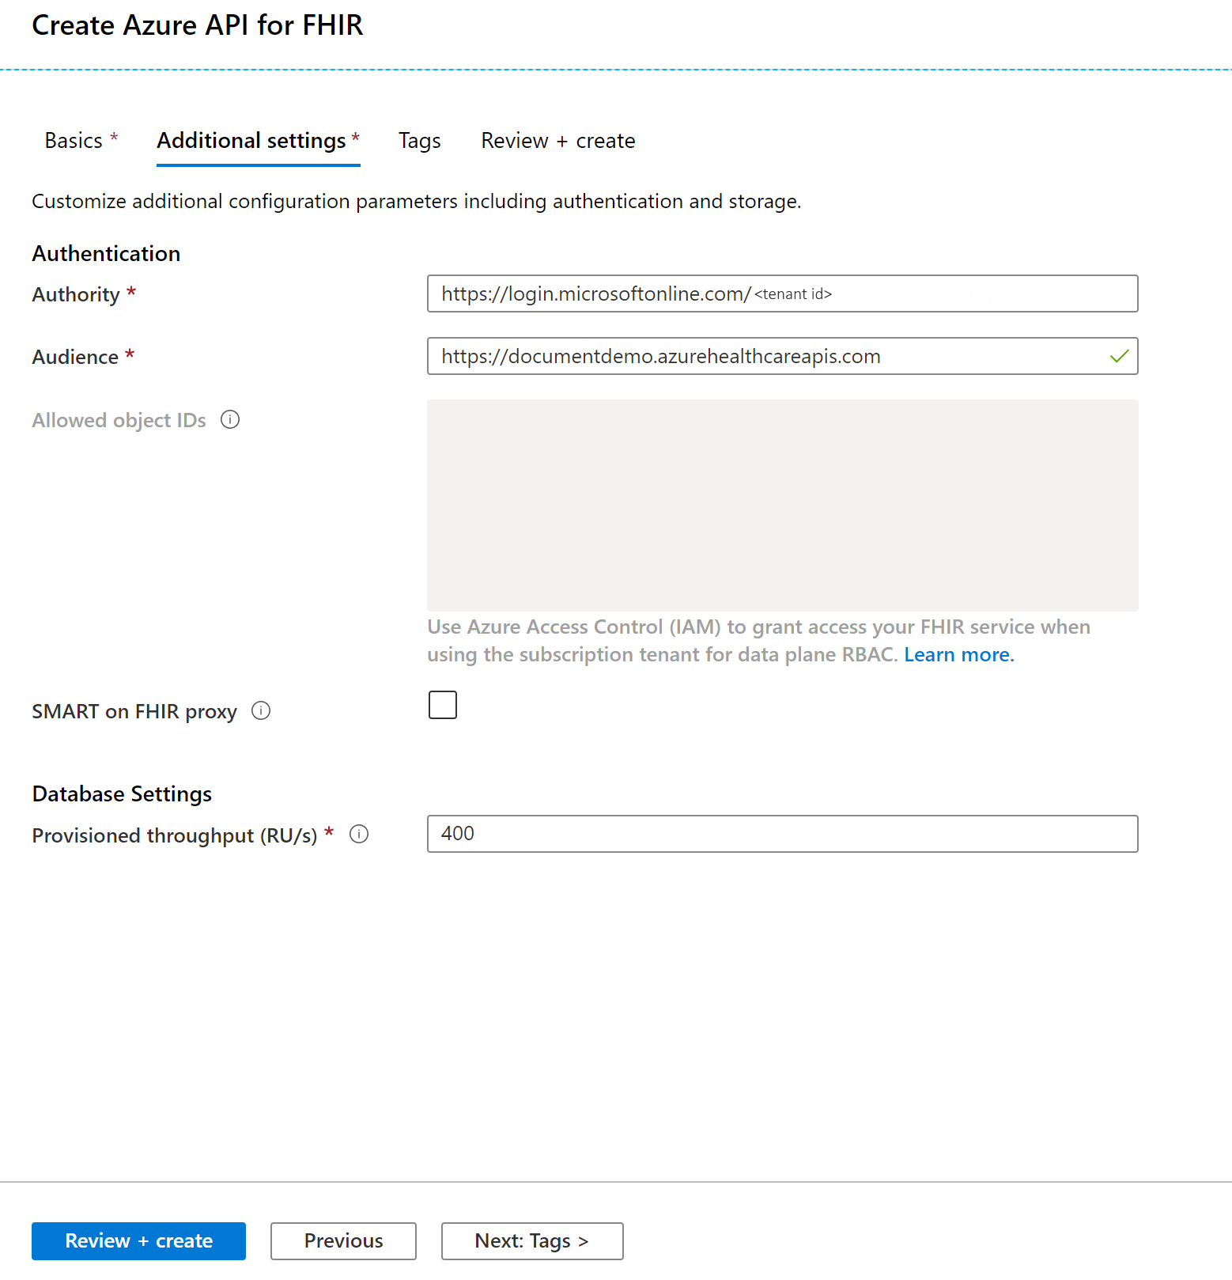Select the Additional settings tab
Screen dimensions: 1232x1280
pyautogui.click(x=251, y=141)
